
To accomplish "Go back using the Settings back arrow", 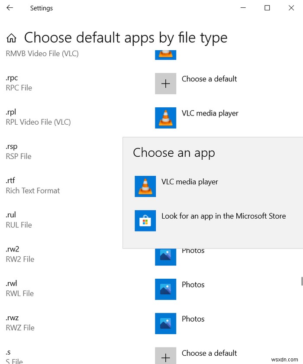I will click(10, 8).
